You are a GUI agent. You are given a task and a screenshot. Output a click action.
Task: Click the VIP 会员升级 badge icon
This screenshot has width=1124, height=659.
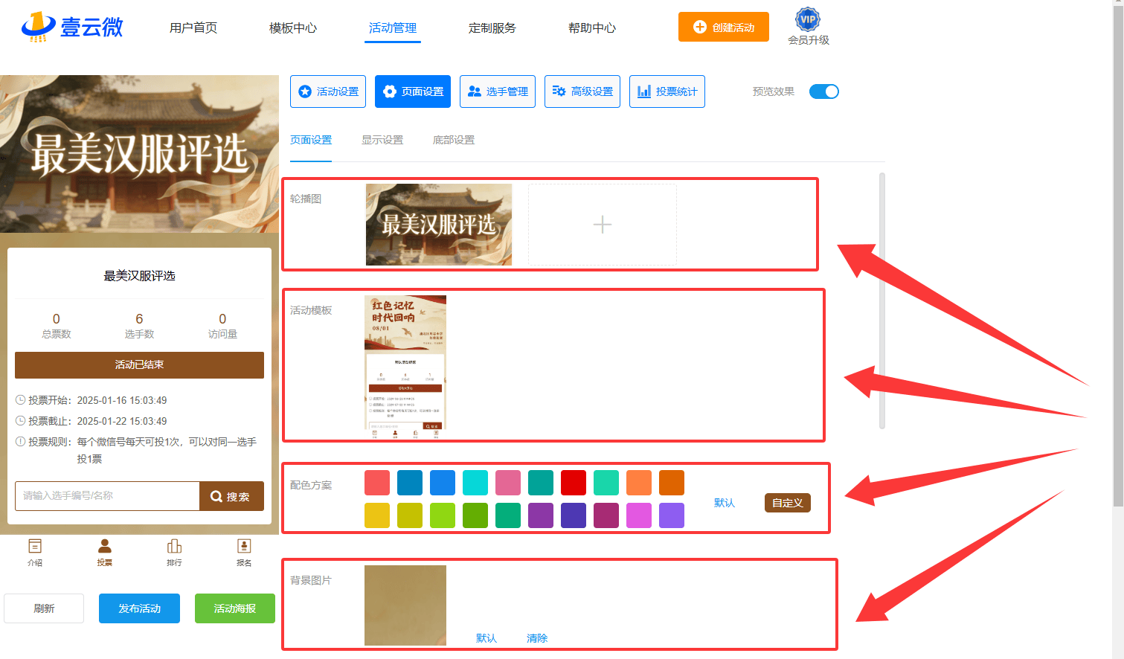click(807, 20)
